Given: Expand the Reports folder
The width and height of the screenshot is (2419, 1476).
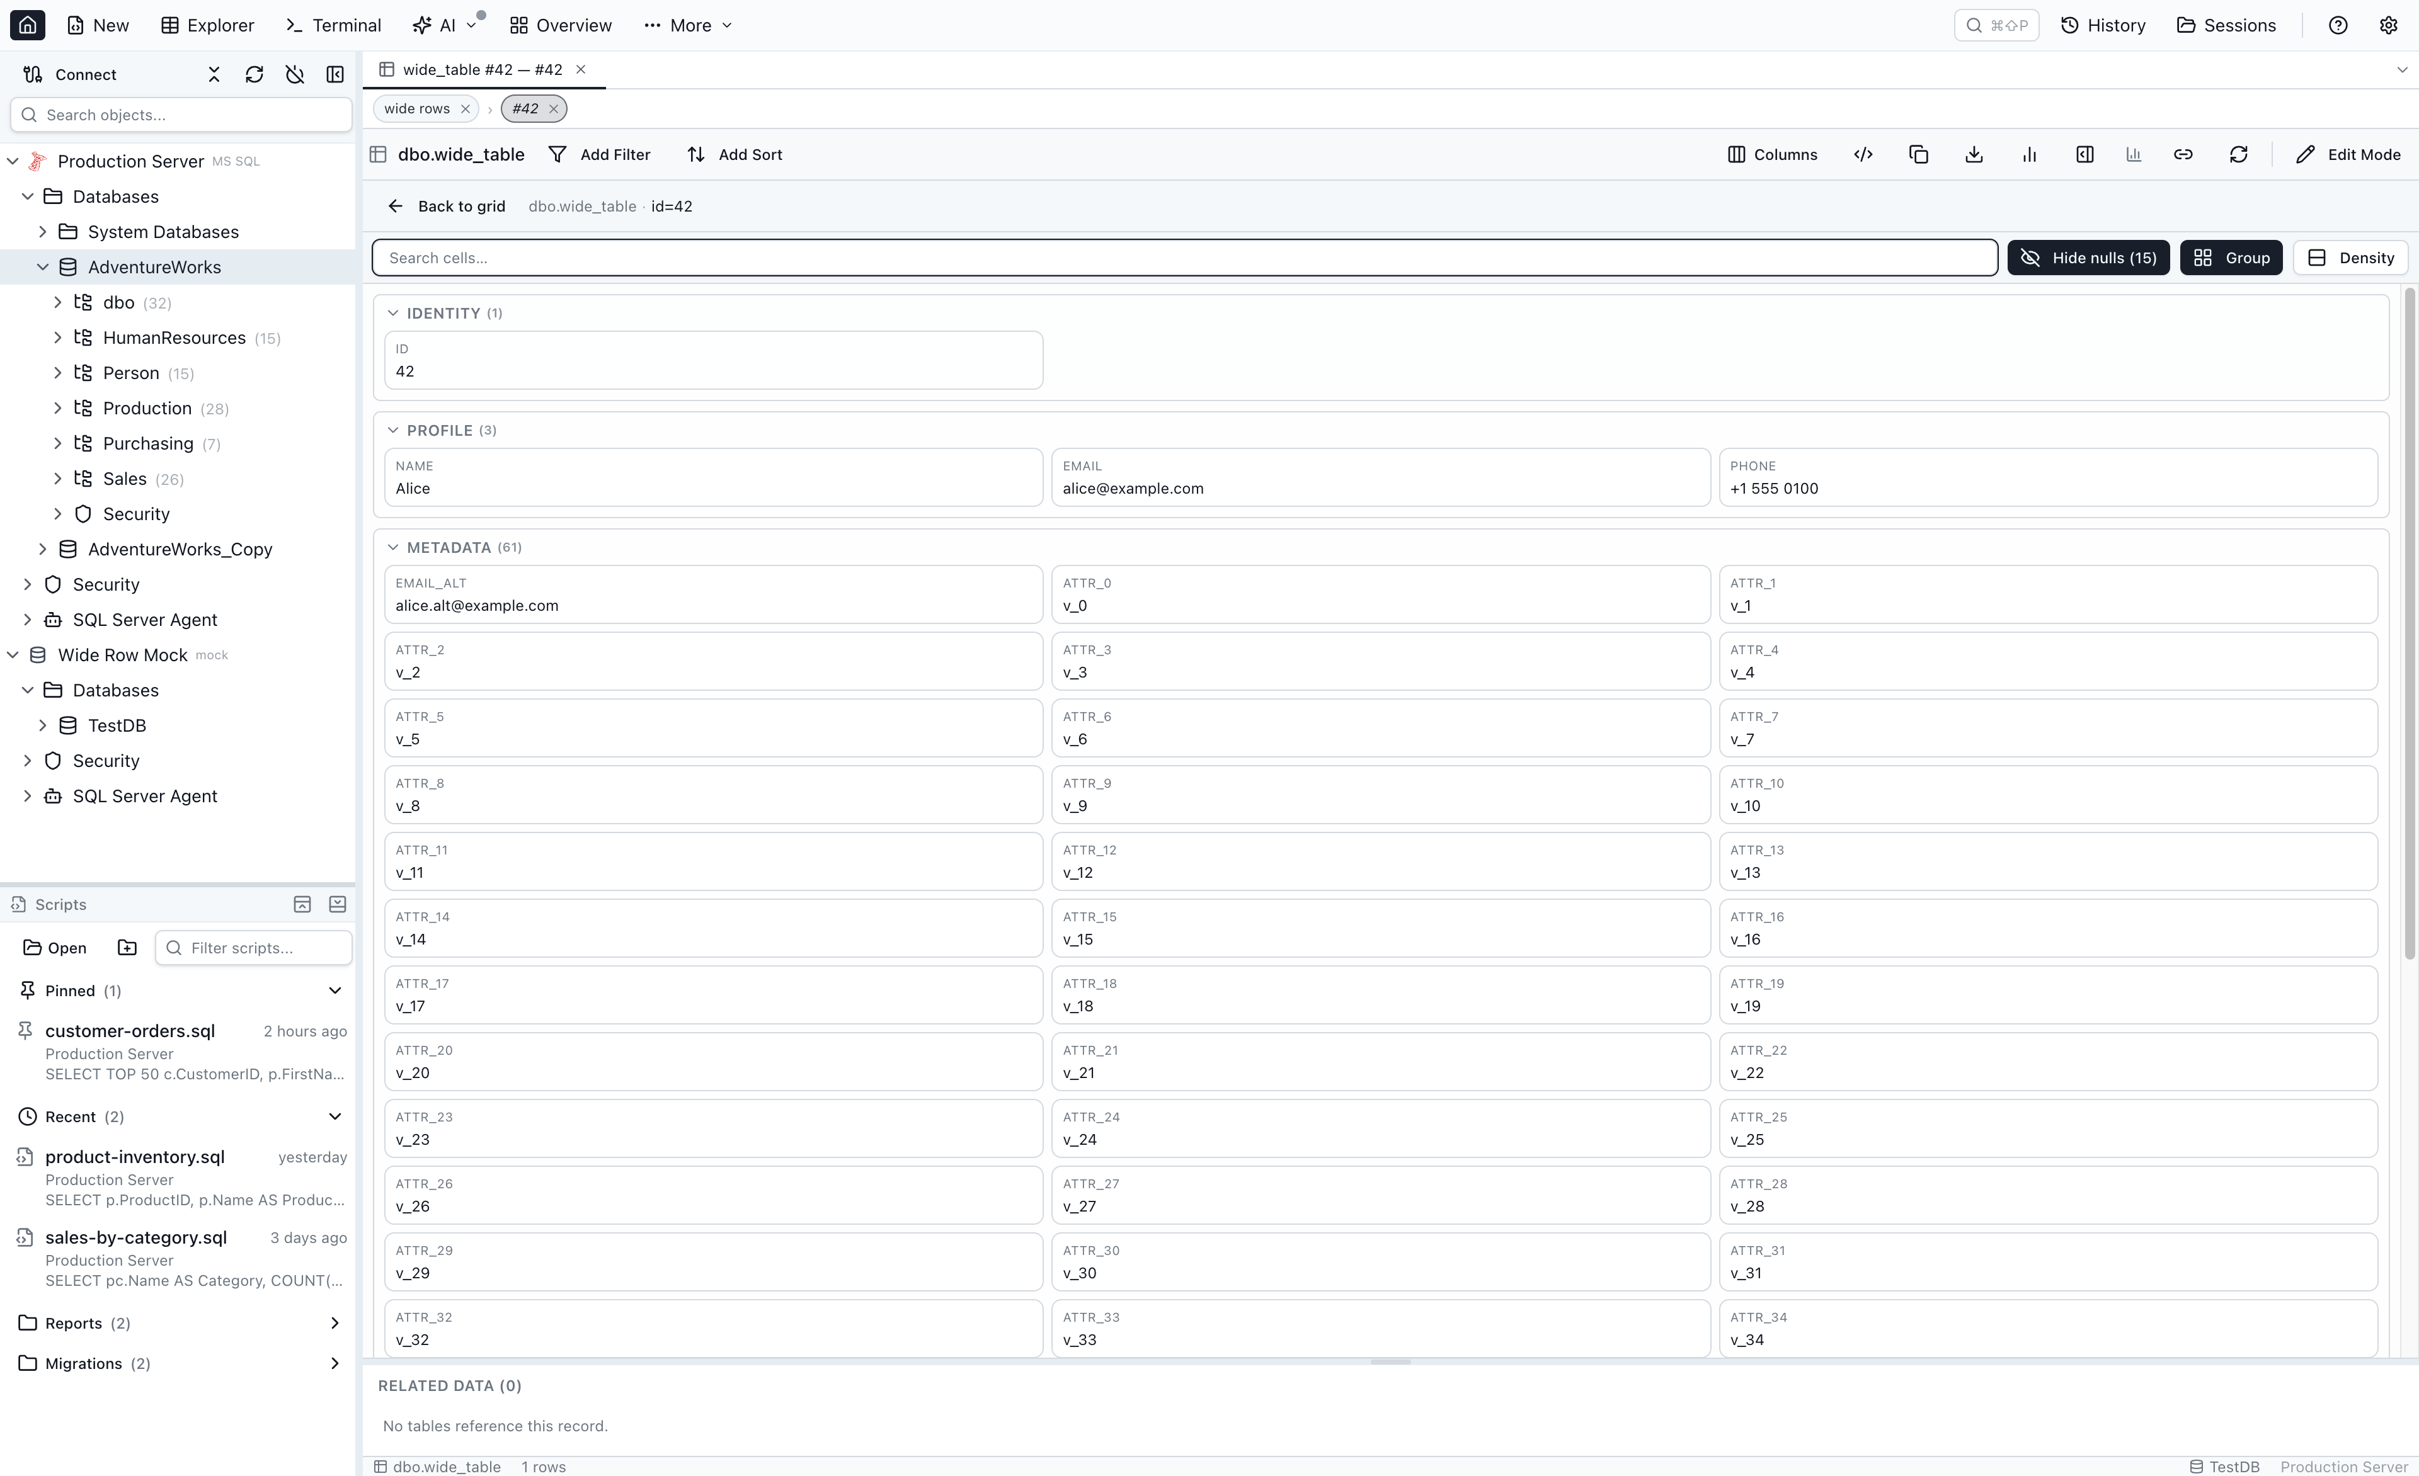Looking at the screenshot, I should point(335,1323).
